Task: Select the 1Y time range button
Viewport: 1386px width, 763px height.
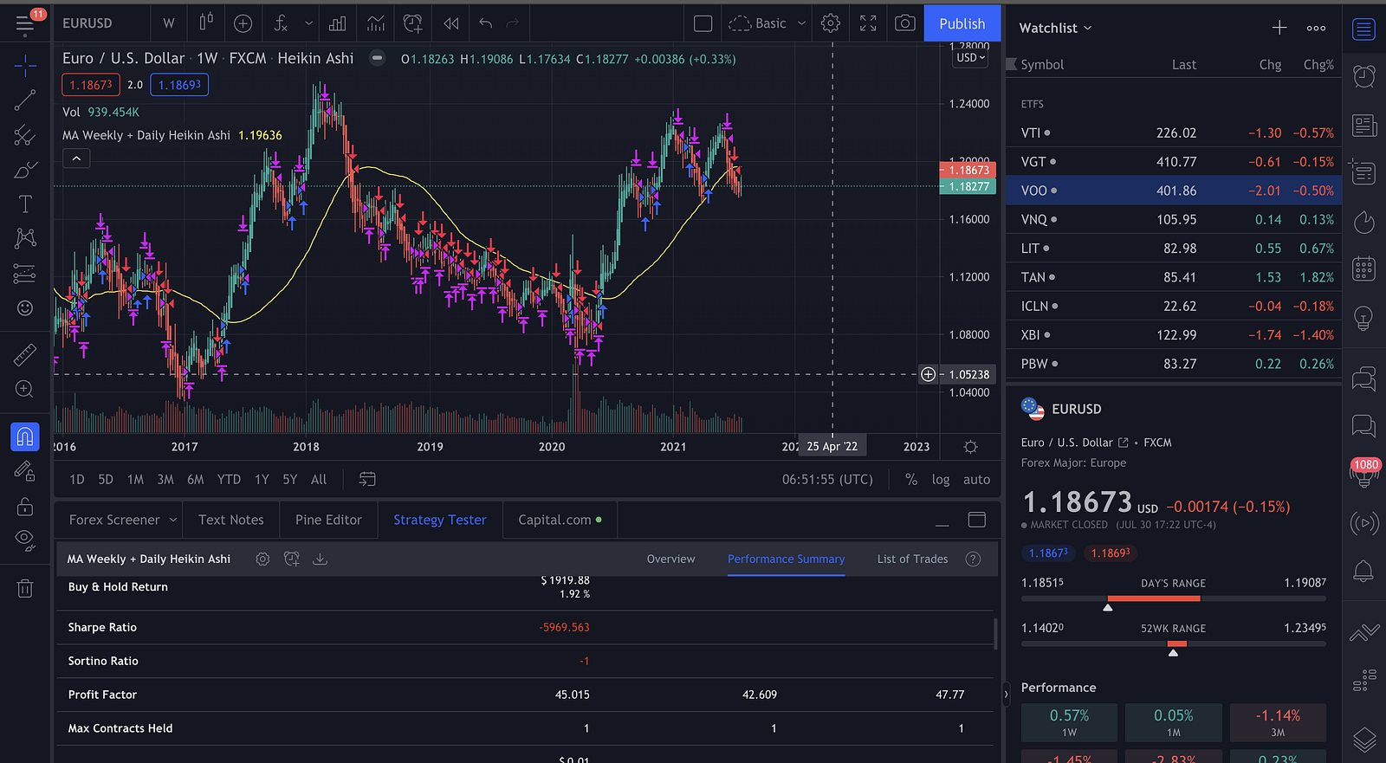Action: (x=262, y=479)
